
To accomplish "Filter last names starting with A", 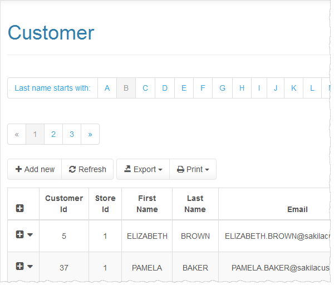I will pyautogui.click(x=107, y=88).
